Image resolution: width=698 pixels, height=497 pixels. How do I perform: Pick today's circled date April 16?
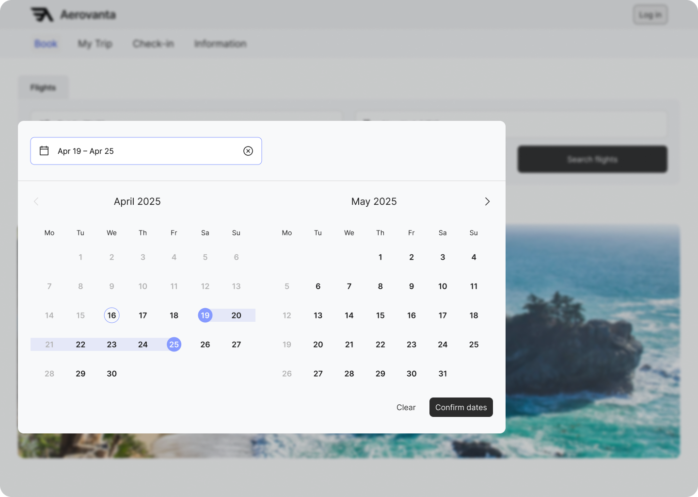[111, 315]
